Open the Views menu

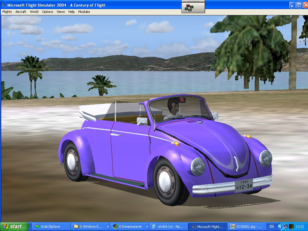coord(61,12)
